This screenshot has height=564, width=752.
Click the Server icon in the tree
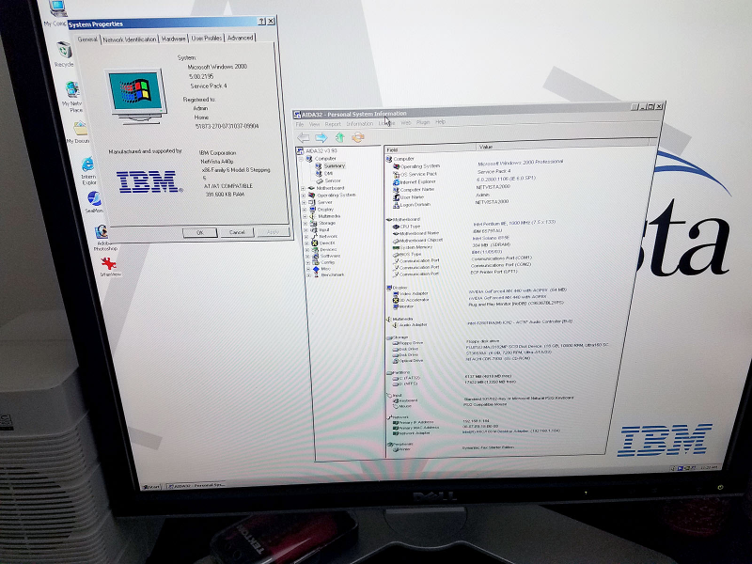click(312, 202)
